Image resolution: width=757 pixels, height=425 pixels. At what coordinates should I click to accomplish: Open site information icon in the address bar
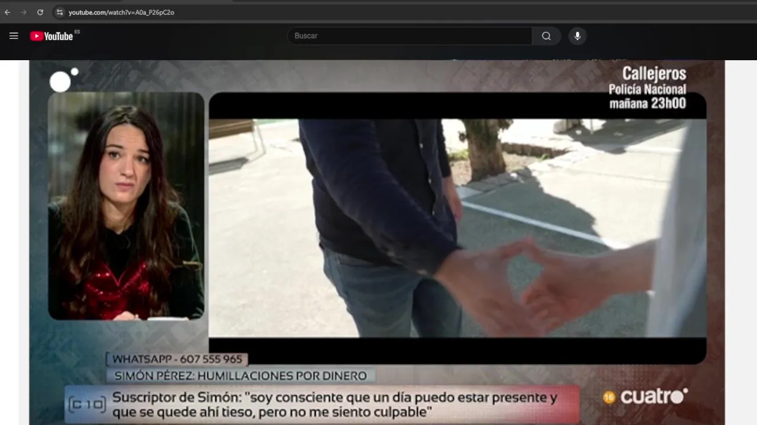(x=59, y=12)
